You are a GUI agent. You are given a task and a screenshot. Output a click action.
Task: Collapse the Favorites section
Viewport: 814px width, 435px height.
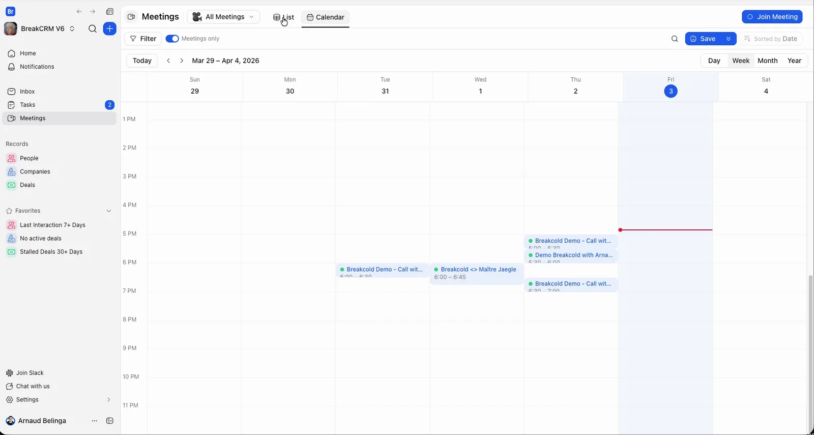tap(108, 211)
